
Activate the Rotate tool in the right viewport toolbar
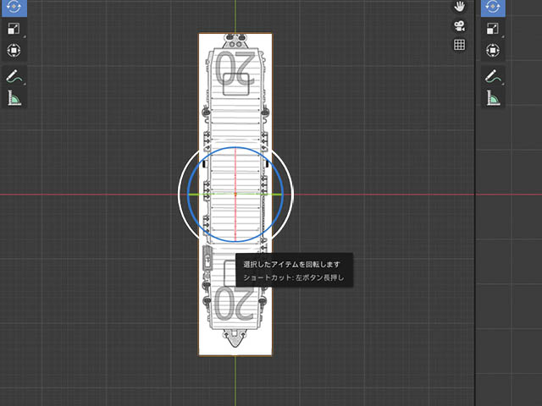click(493, 8)
